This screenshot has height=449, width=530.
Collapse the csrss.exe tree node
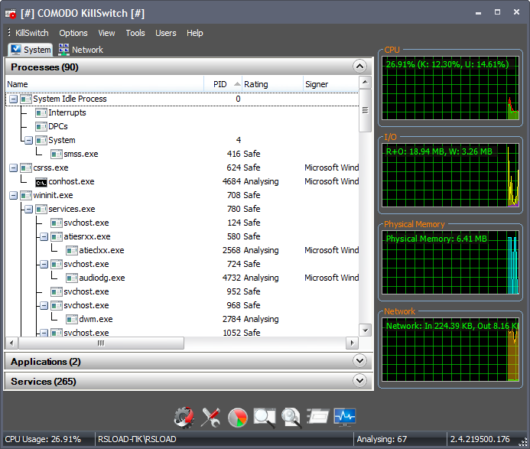[14, 168]
